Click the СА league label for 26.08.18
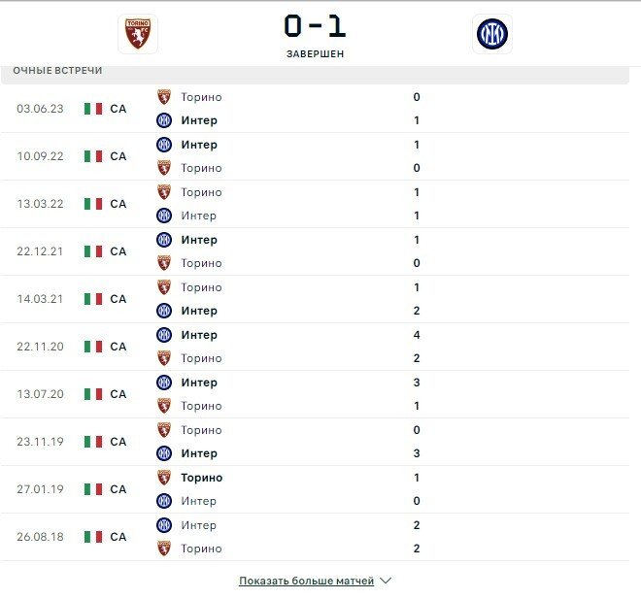 pos(118,537)
